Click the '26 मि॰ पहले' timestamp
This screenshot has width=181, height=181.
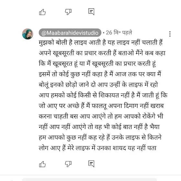pos(119,33)
